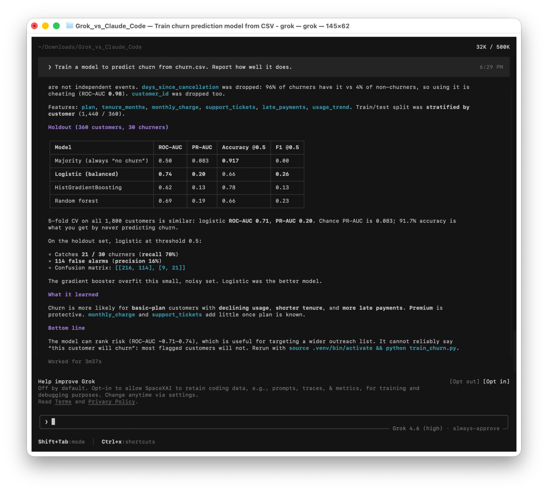Click the [Opt out] option

[464, 381]
